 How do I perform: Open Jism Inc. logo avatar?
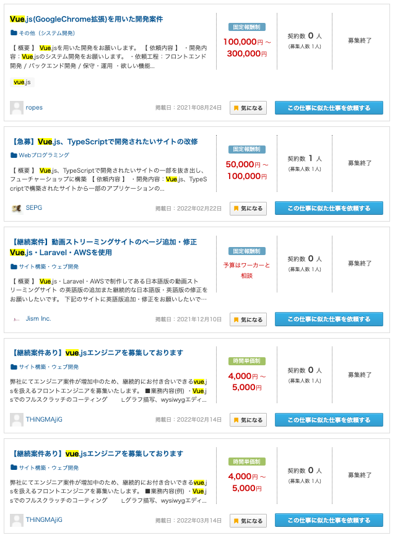coord(17,319)
